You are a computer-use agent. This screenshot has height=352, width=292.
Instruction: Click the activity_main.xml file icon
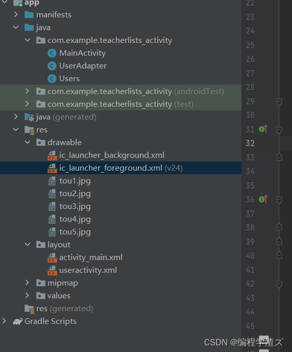[x=52, y=257]
